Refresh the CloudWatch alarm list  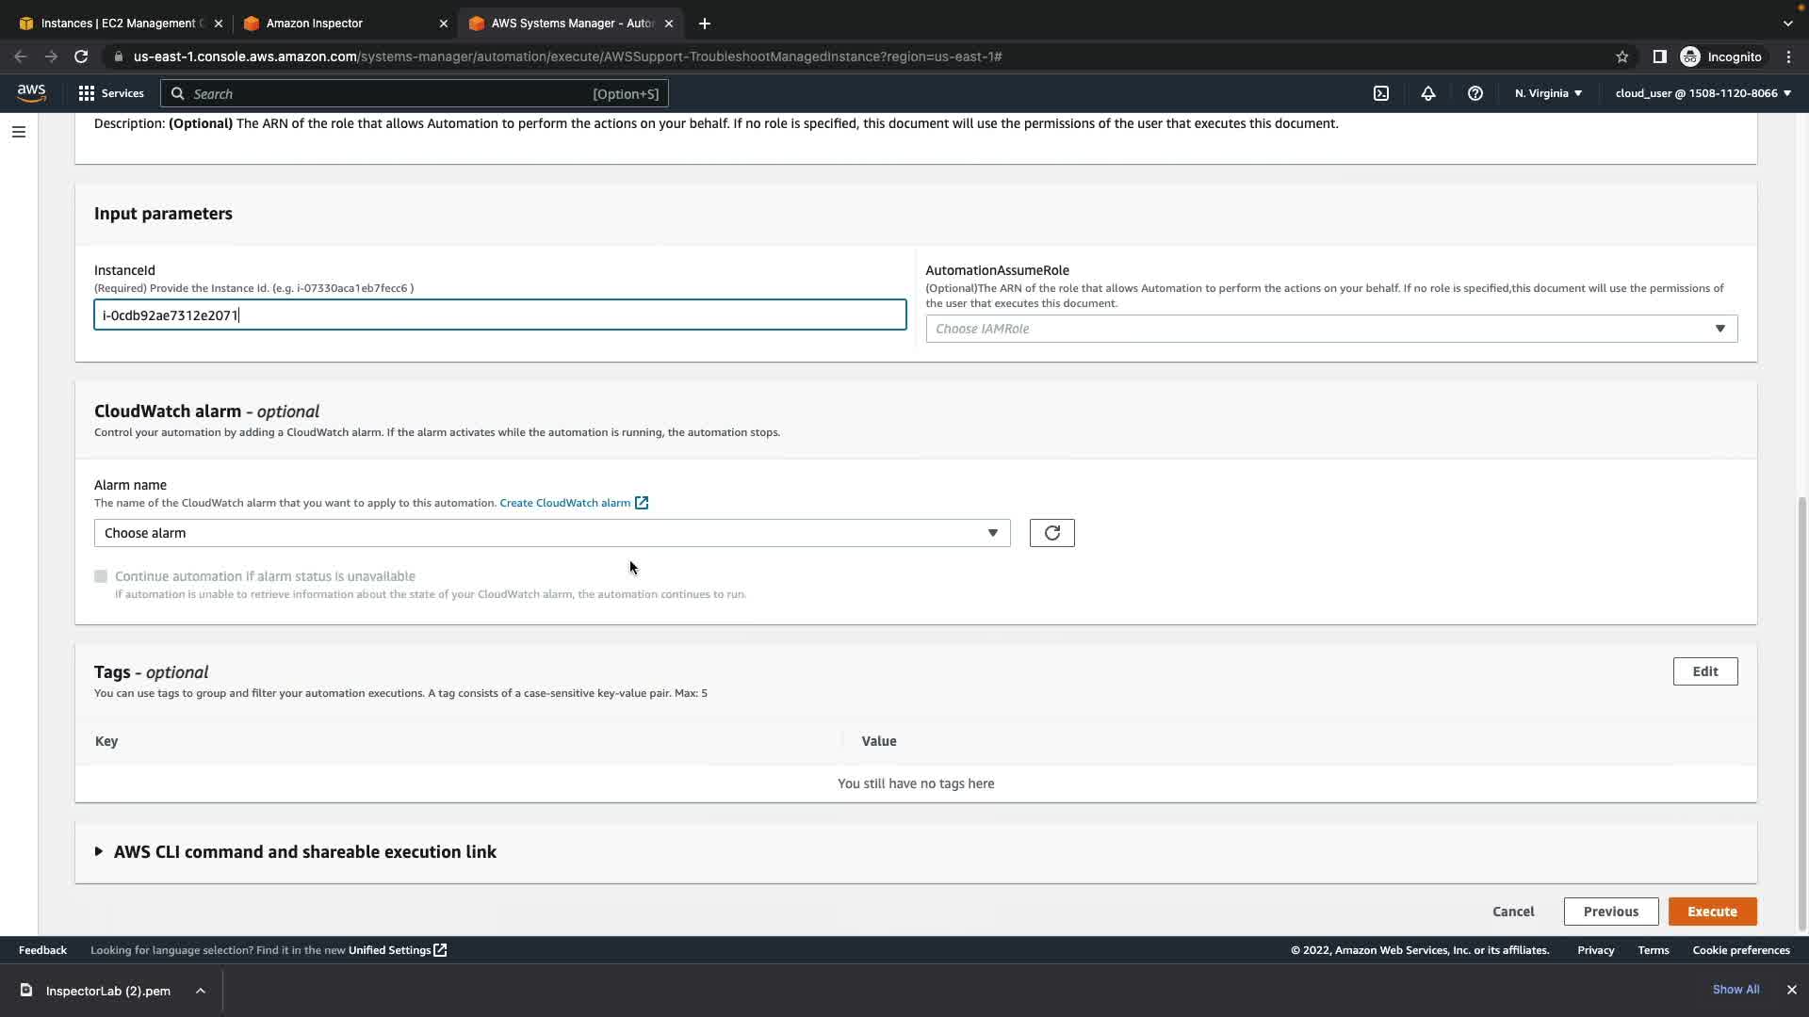1051,533
